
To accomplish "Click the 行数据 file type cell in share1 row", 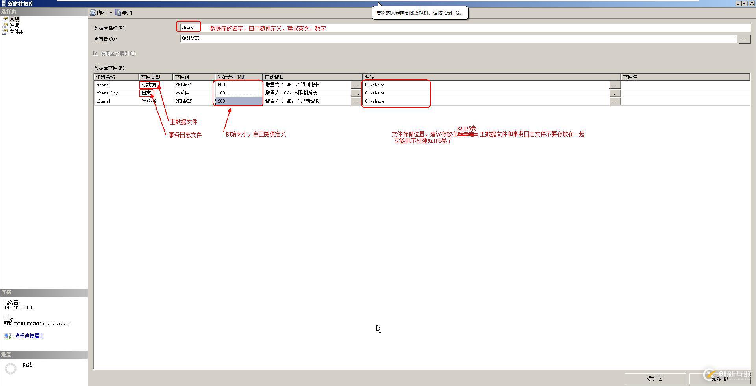I will coord(156,101).
